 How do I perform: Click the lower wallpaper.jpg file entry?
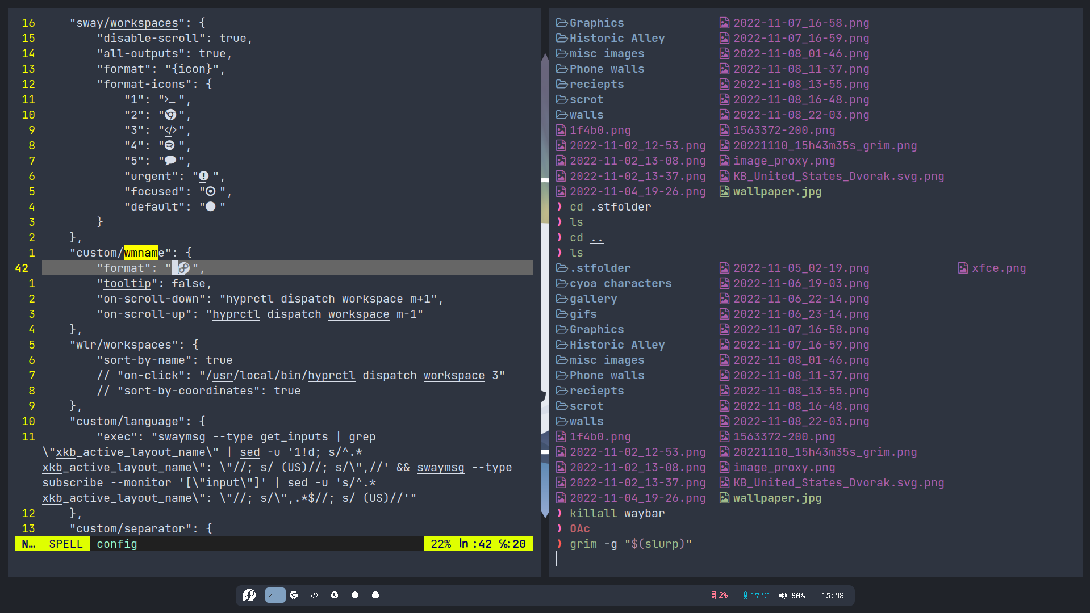(x=777, y=498)
